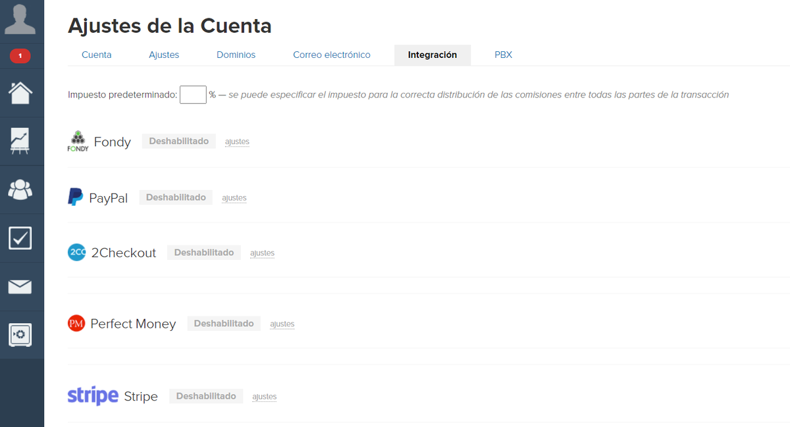Click the PayPal logo
This screenshot has height=427, width=790.
(76, 197)
